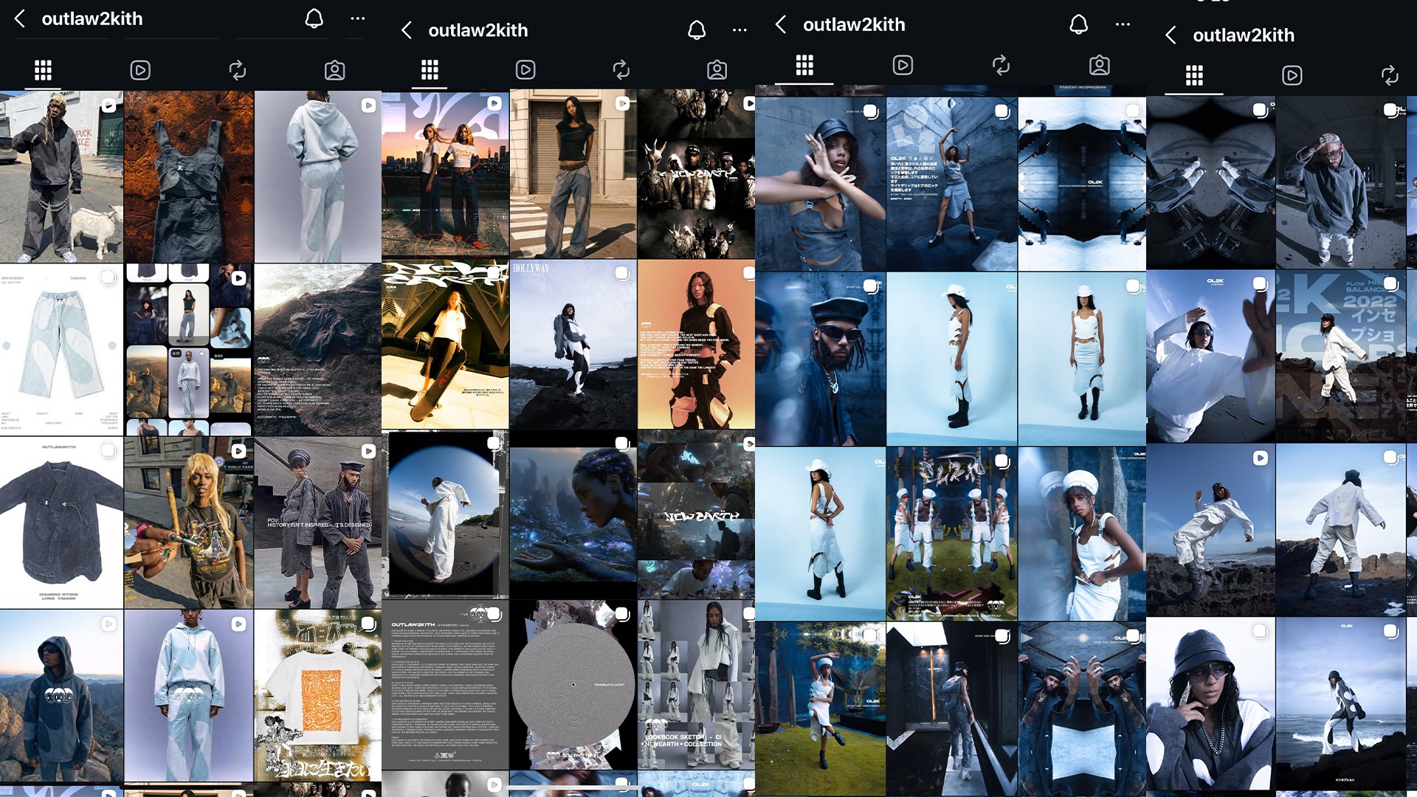Select the grid view tab in second panel
The height and width of the screenshot is (797, 1417).
430,69
